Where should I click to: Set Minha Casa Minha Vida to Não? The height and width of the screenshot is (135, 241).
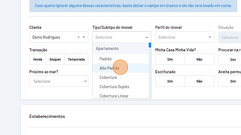[199, 60]
